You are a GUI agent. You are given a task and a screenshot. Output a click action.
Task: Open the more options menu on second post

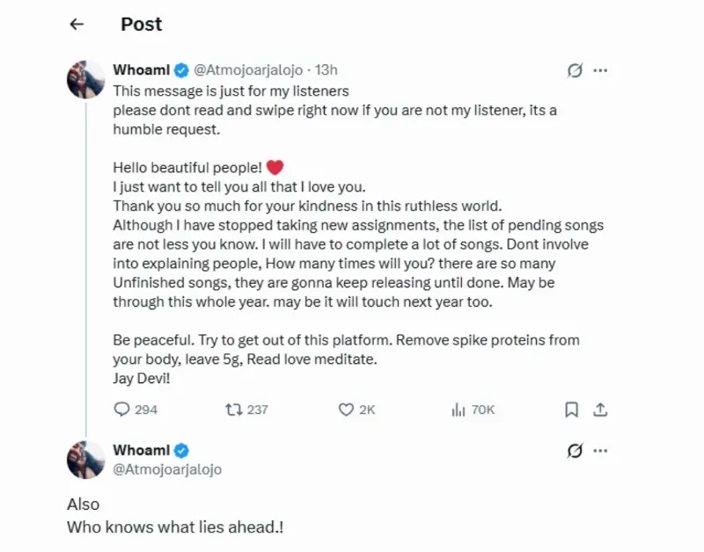601,451
